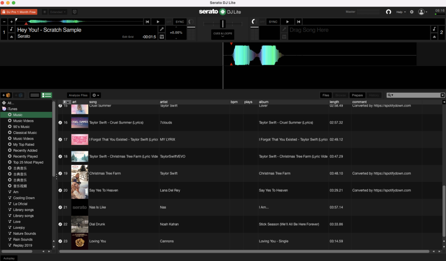The width and height of the screenshot is (446, 261).
Task: Click the deck 1 tempo range wrench icon
Action: pyautogui.click(x=162, y=29)
